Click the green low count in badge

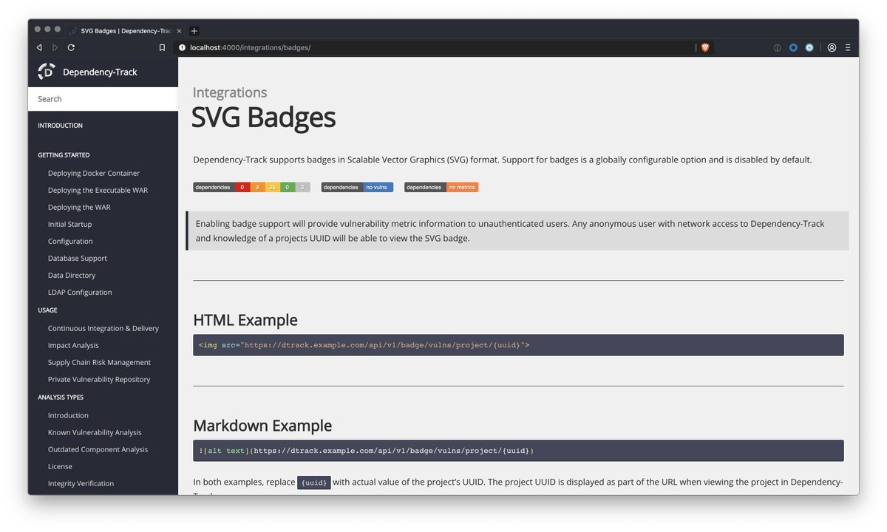point(288,188)
